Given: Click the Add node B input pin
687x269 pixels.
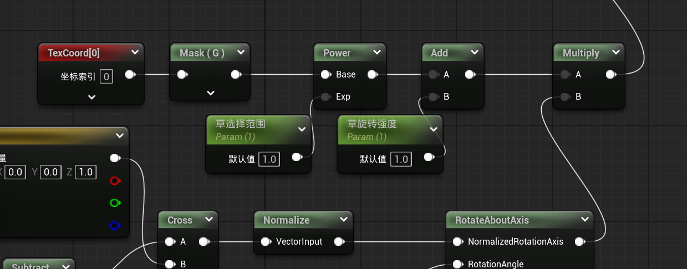Looking at the screenshot, I should tap(432, 97).
